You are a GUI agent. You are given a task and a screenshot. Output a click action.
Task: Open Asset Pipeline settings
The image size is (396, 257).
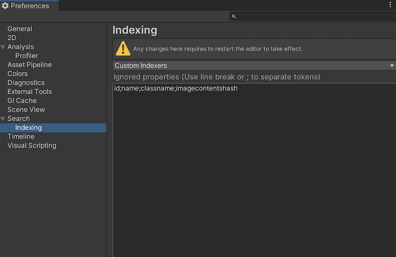29,65
